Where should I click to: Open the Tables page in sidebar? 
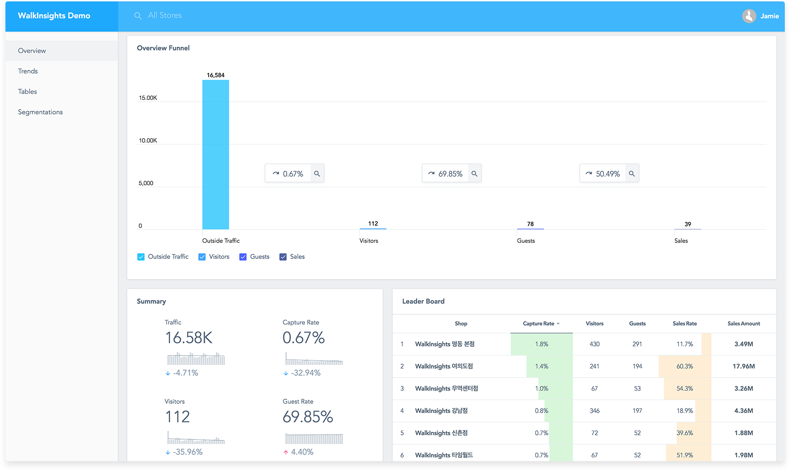tap(28, 91)
